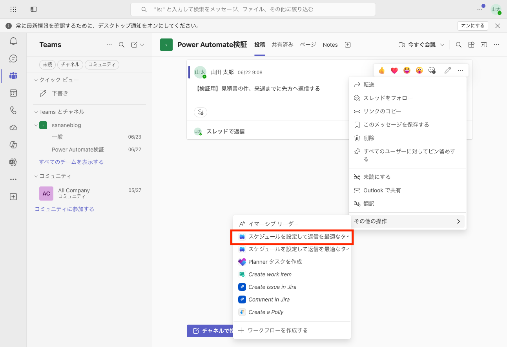Toggle the コミュニティ filter chip
Image resolution: width=507 pixels, height=347 pixels.
click(x=102, y=64)
